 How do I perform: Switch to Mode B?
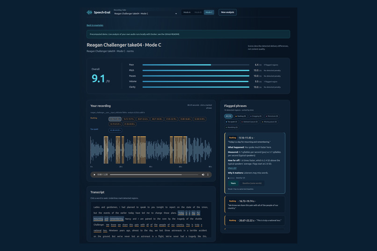[198, 12]
